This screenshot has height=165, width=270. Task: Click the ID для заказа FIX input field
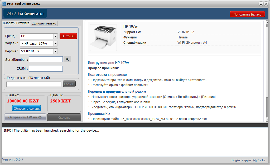(33, 84)
